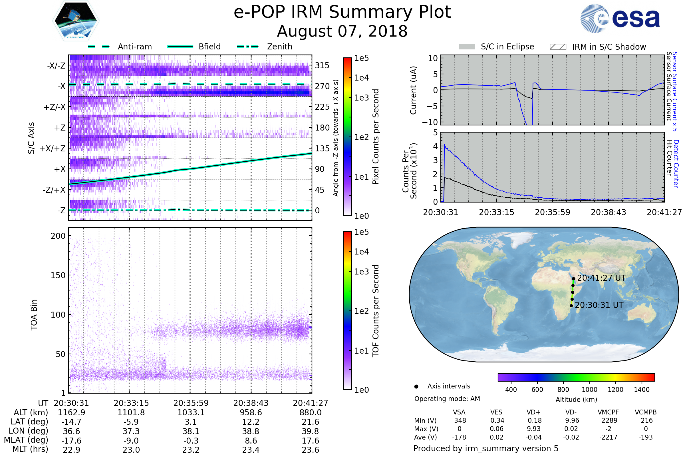Screen dimensions: 685x457
Task: Click the e-POP IRM Summary Plot title
Action: 342,12
